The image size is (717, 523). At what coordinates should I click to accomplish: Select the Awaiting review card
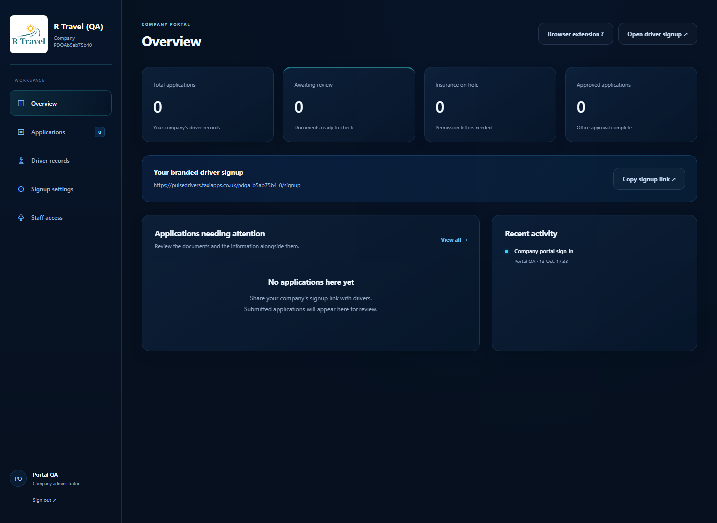(349, 105)
